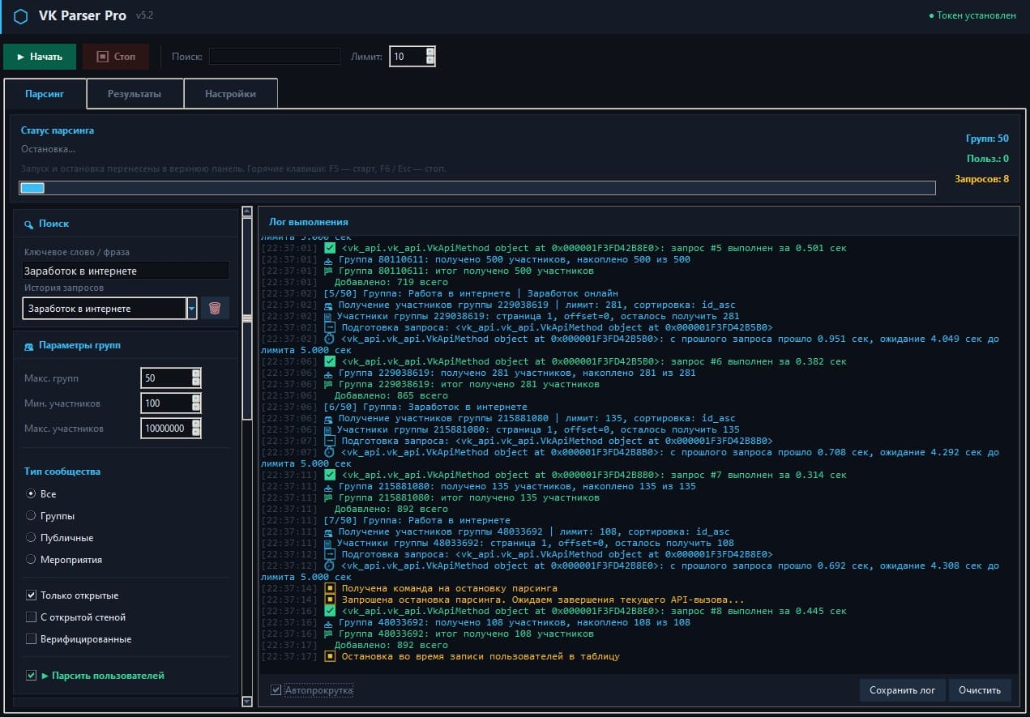The width and height of the screenshot is (1030, 717).
Task: Click the 'Запросов: 8' counter
Action: (x=982, y=178)
